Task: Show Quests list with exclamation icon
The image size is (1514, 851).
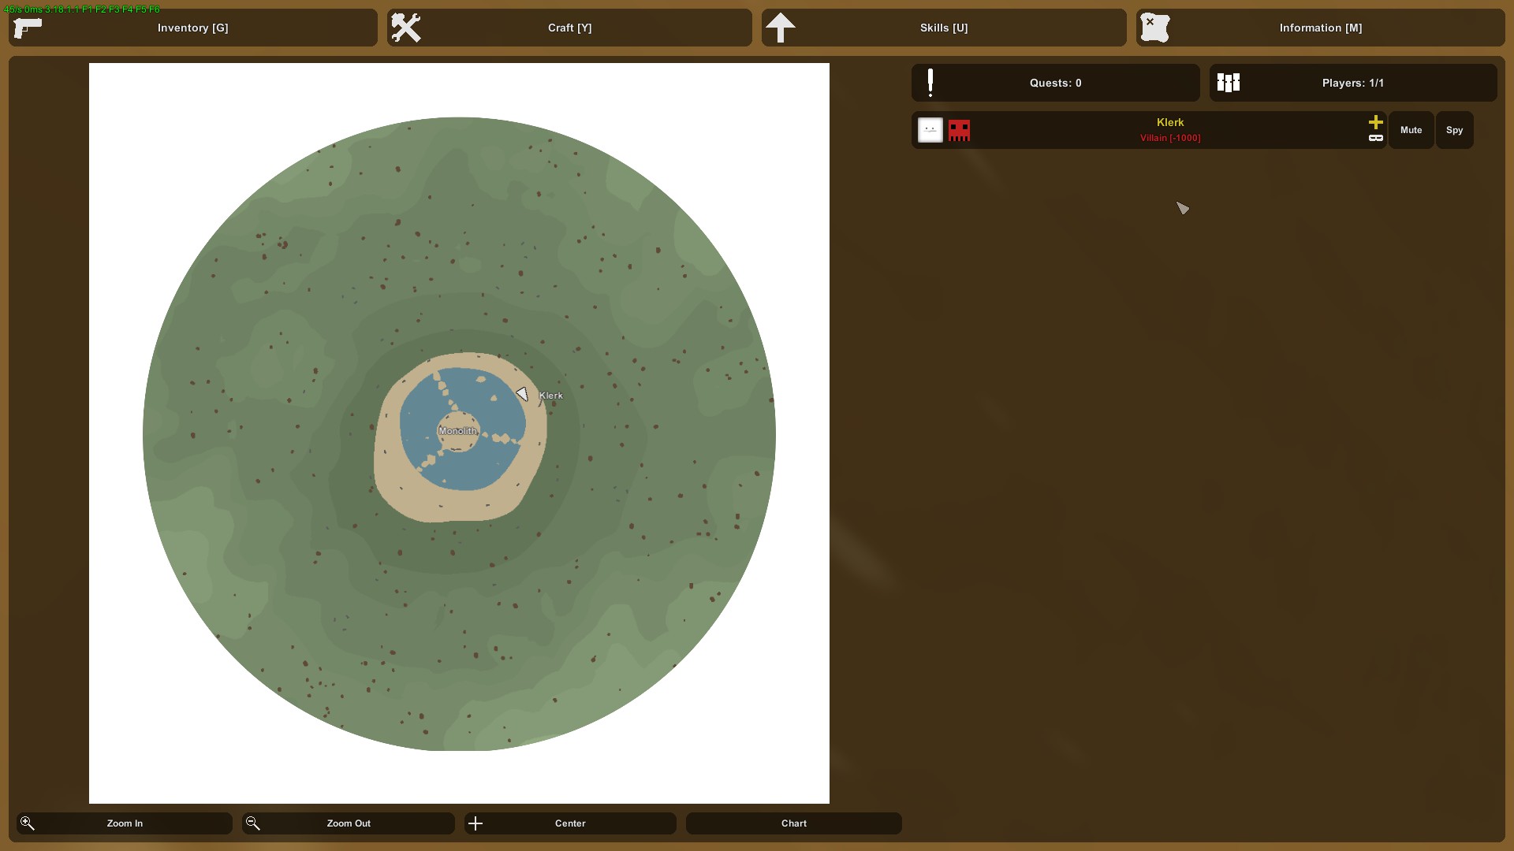Action: (x=1056, y=83)
